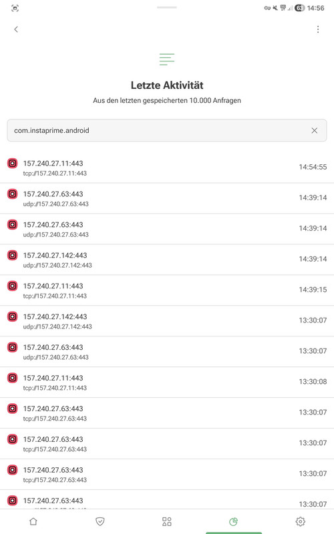Tap the app icon of the 13:30:08 entry

click(13, 378)
